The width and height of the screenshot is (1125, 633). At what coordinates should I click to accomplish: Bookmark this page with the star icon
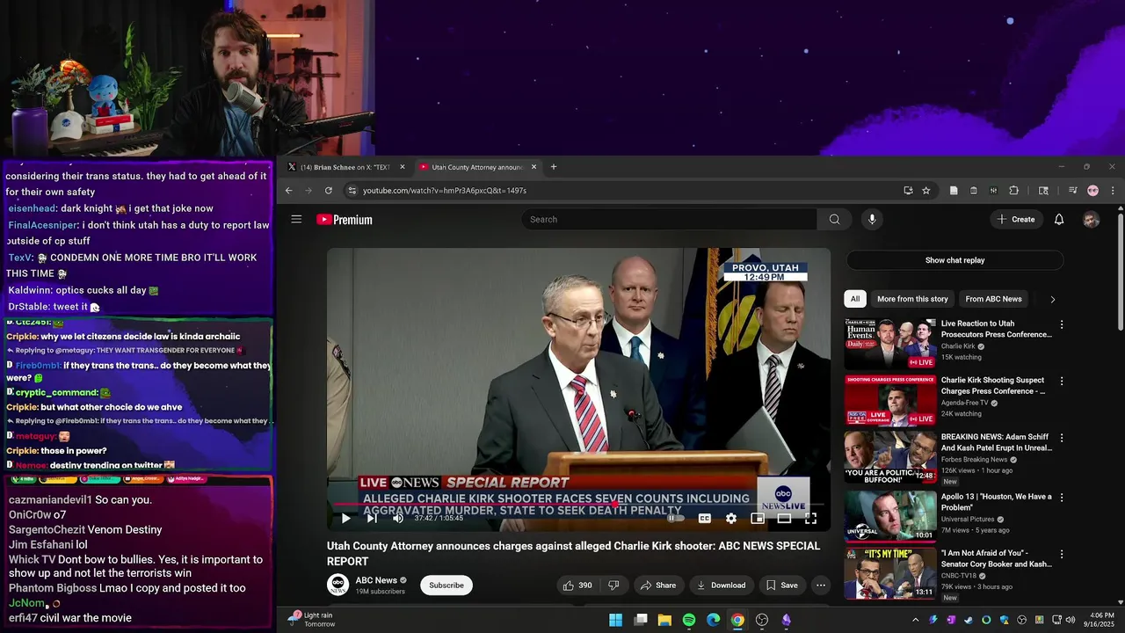click(925, 191)
